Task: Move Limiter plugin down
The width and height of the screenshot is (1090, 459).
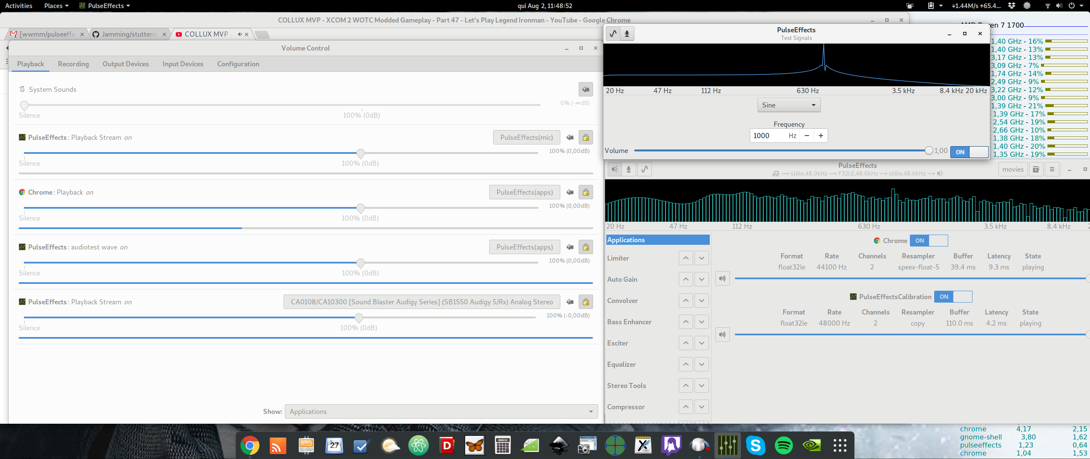Action: coord(701,258)
